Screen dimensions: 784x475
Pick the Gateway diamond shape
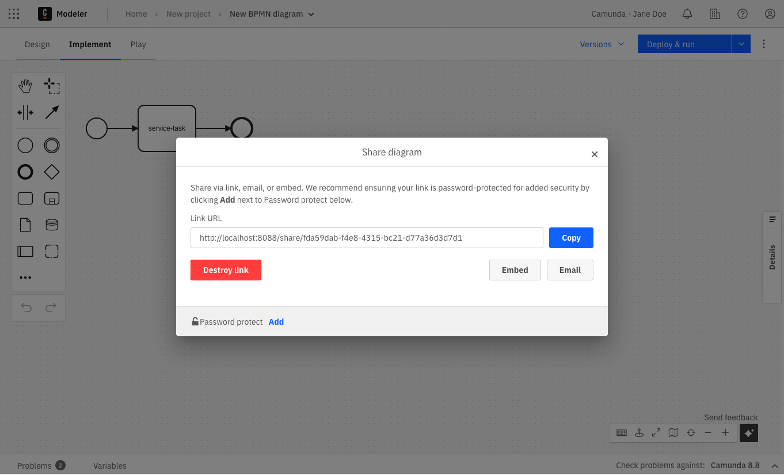pyautogui.click(x=52, y=172)
